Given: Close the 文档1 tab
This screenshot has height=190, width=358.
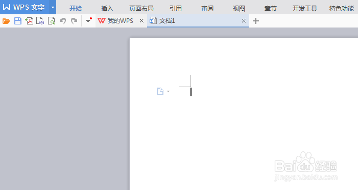Looking at the screenshot, I should coord(244,21).
